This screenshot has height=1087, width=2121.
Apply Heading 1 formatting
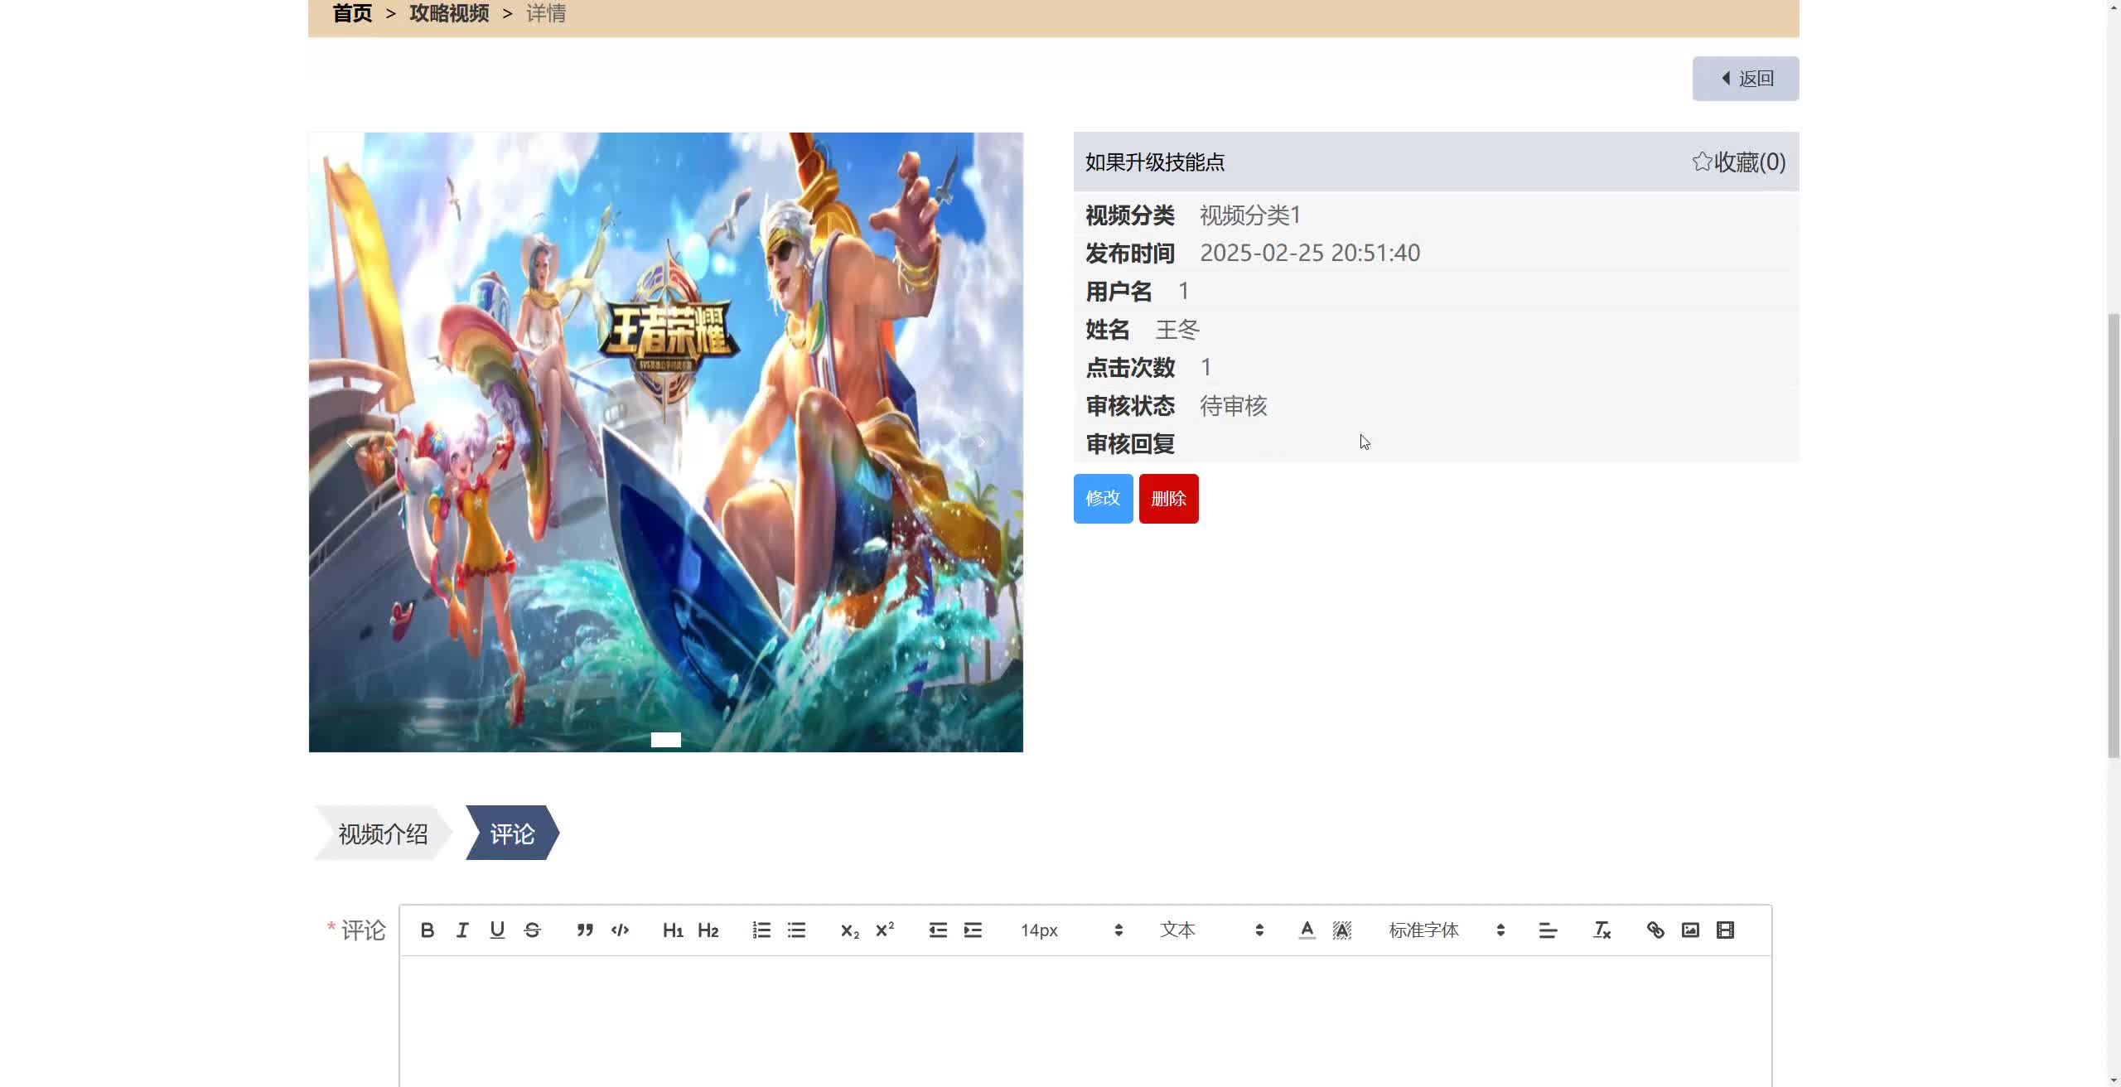click(673, 930)
